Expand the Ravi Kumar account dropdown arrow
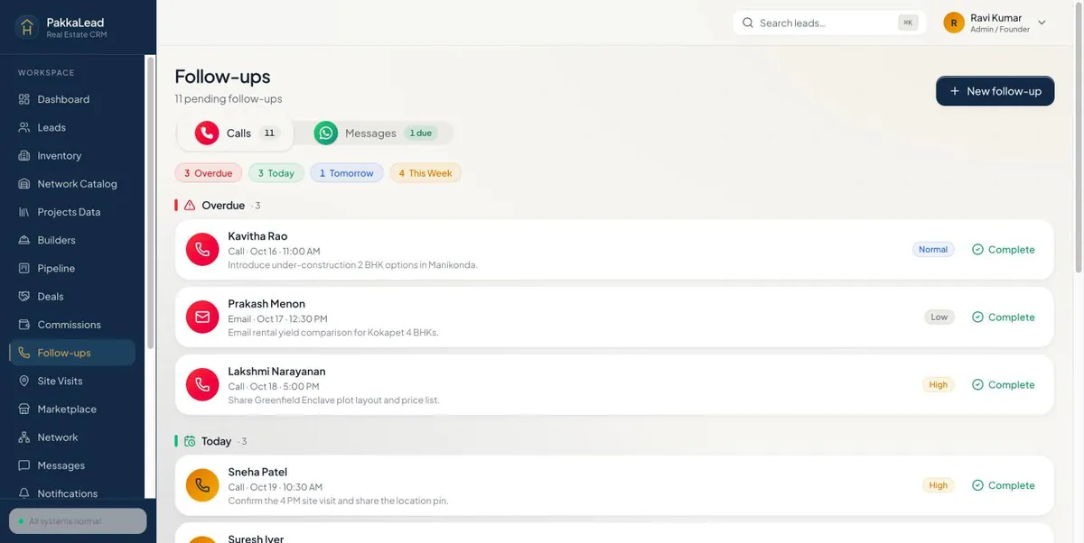 click(x=1042, y=23)
